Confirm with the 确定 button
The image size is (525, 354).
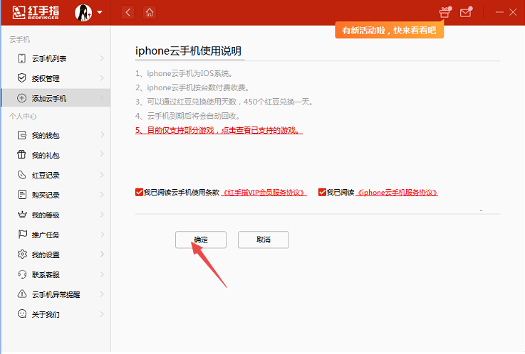pos(201,240)
